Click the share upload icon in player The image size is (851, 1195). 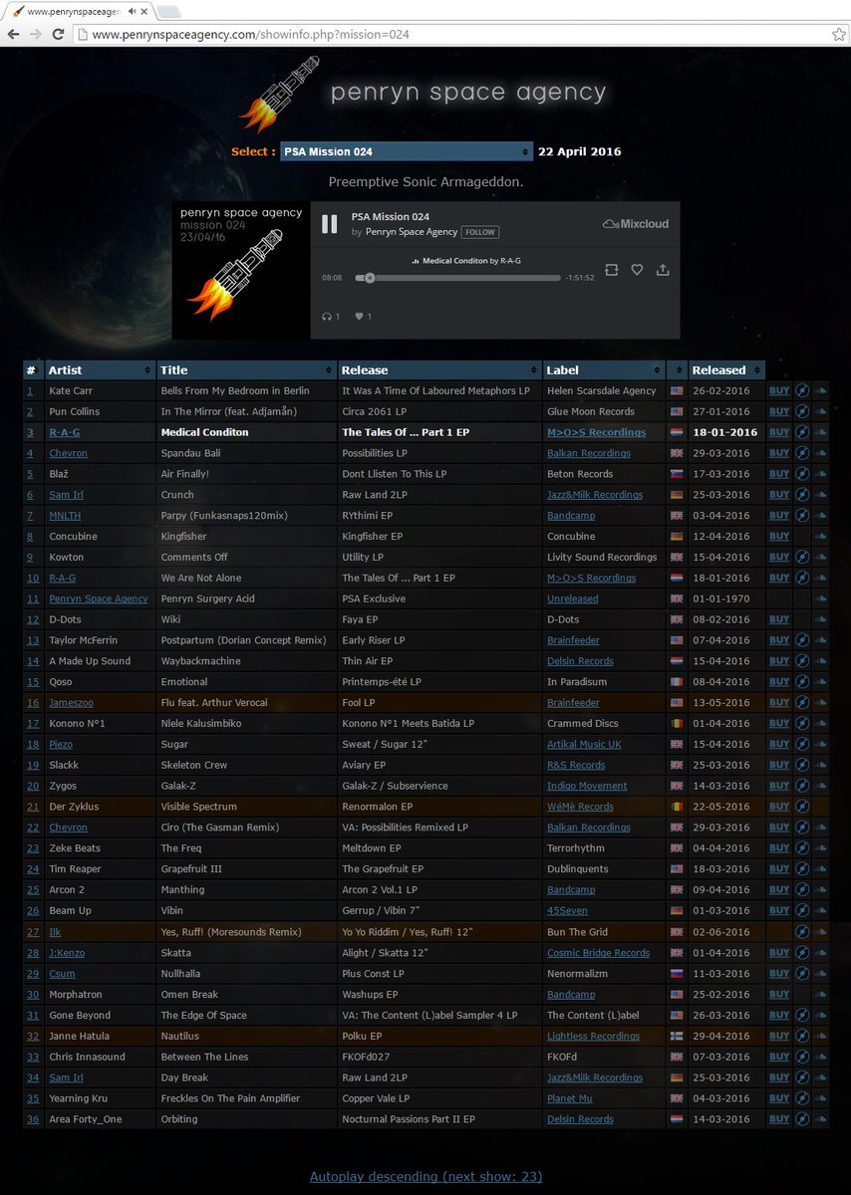[x=663, y=270]
